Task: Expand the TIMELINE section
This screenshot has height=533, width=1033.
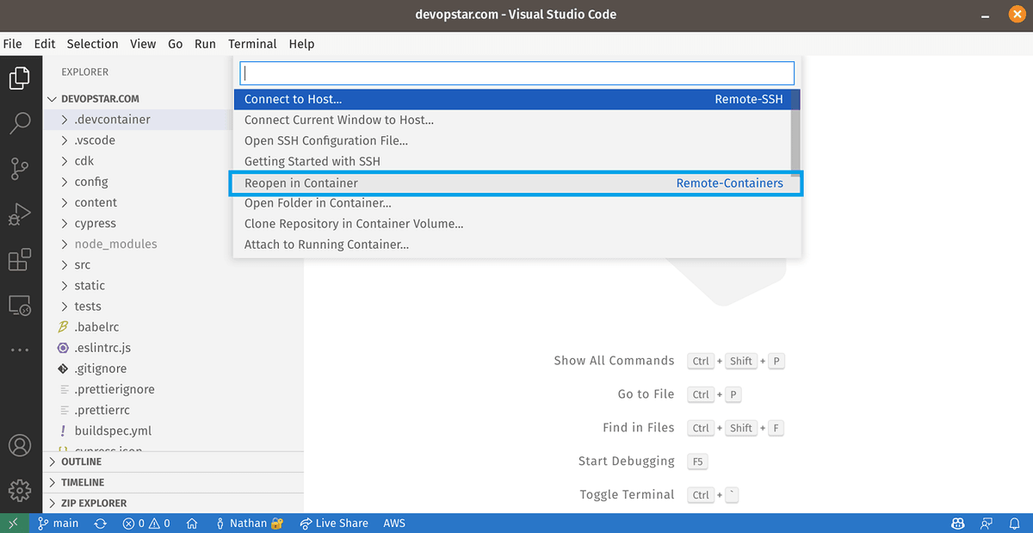Action: click(x=83, y=482)
